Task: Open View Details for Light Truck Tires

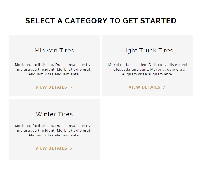Action: coord(147,87)
